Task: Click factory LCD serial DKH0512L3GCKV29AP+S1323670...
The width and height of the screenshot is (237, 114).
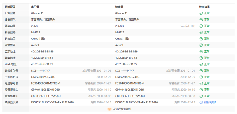Action: point(53,102)
